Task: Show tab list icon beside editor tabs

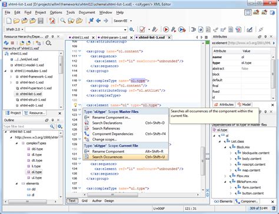Action: click(x=206, y=37)
